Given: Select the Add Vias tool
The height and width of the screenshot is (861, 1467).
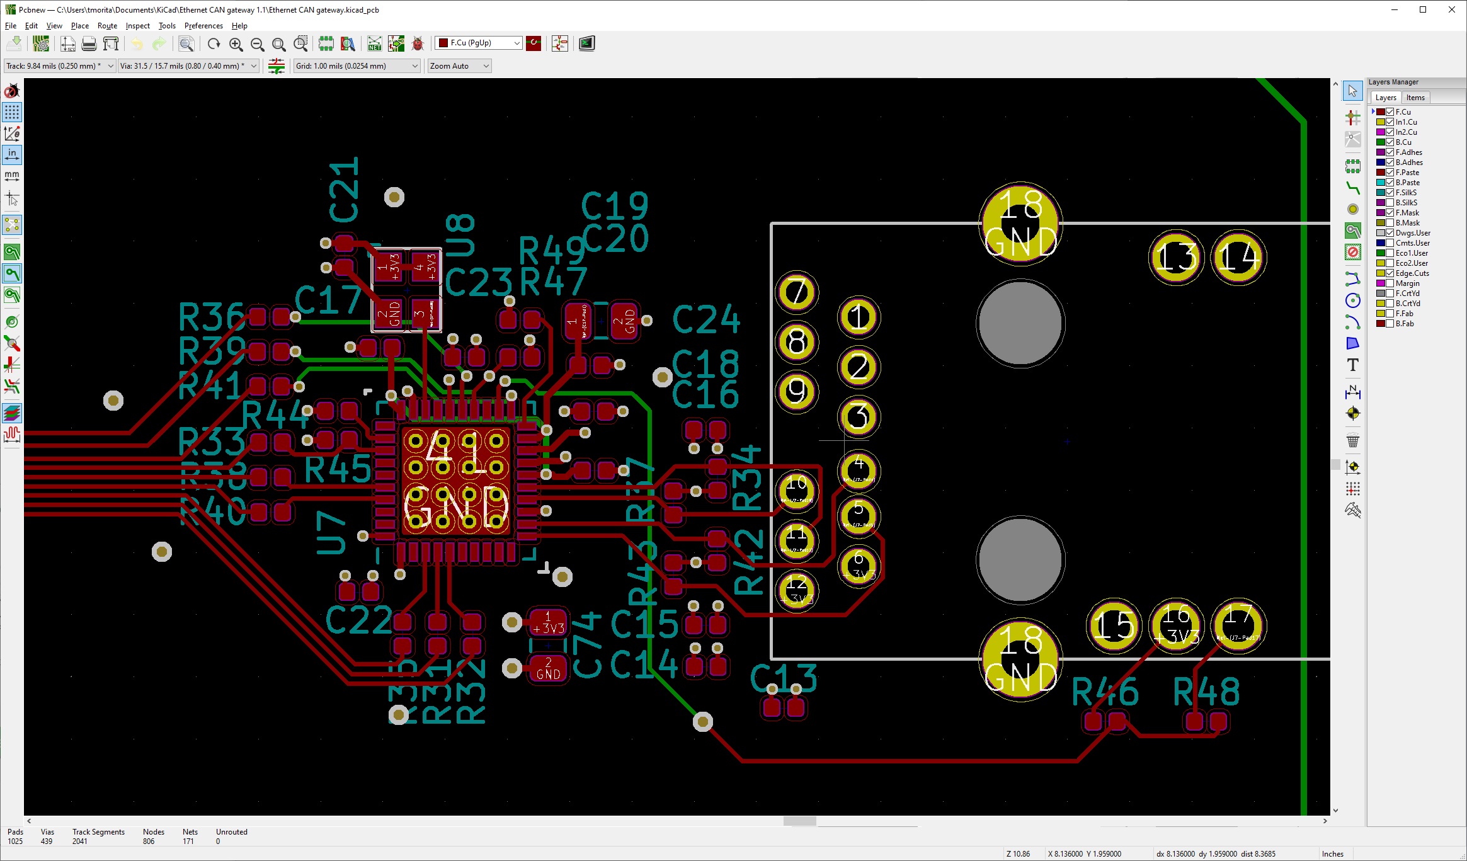Looking at the screenshot, I should click(x=1353, y=209).
